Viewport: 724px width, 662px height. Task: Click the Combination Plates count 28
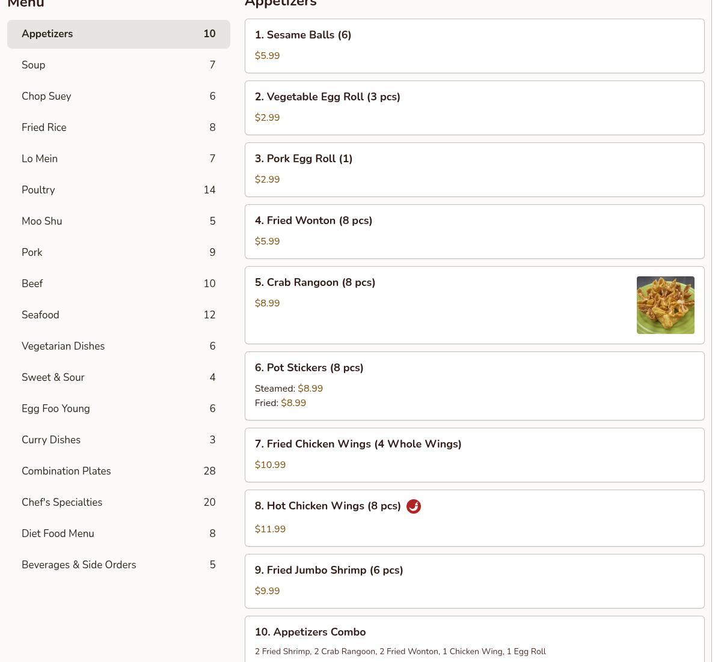pyautogui.click(x=209, y=472)
